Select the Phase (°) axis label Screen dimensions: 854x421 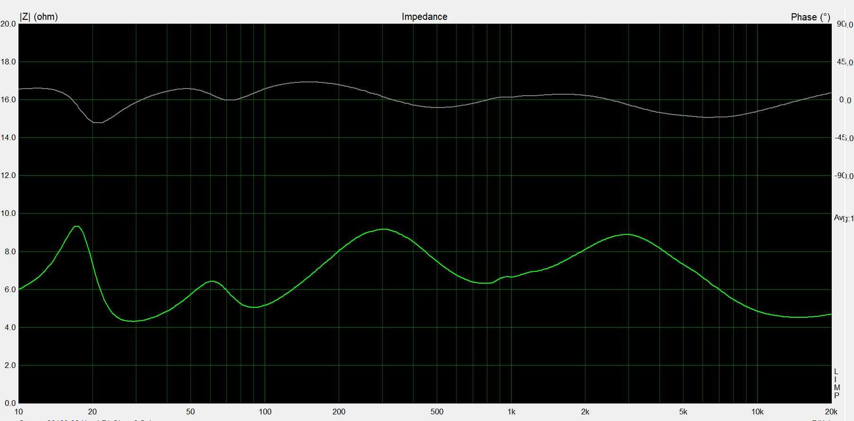[x=810, y=17]
